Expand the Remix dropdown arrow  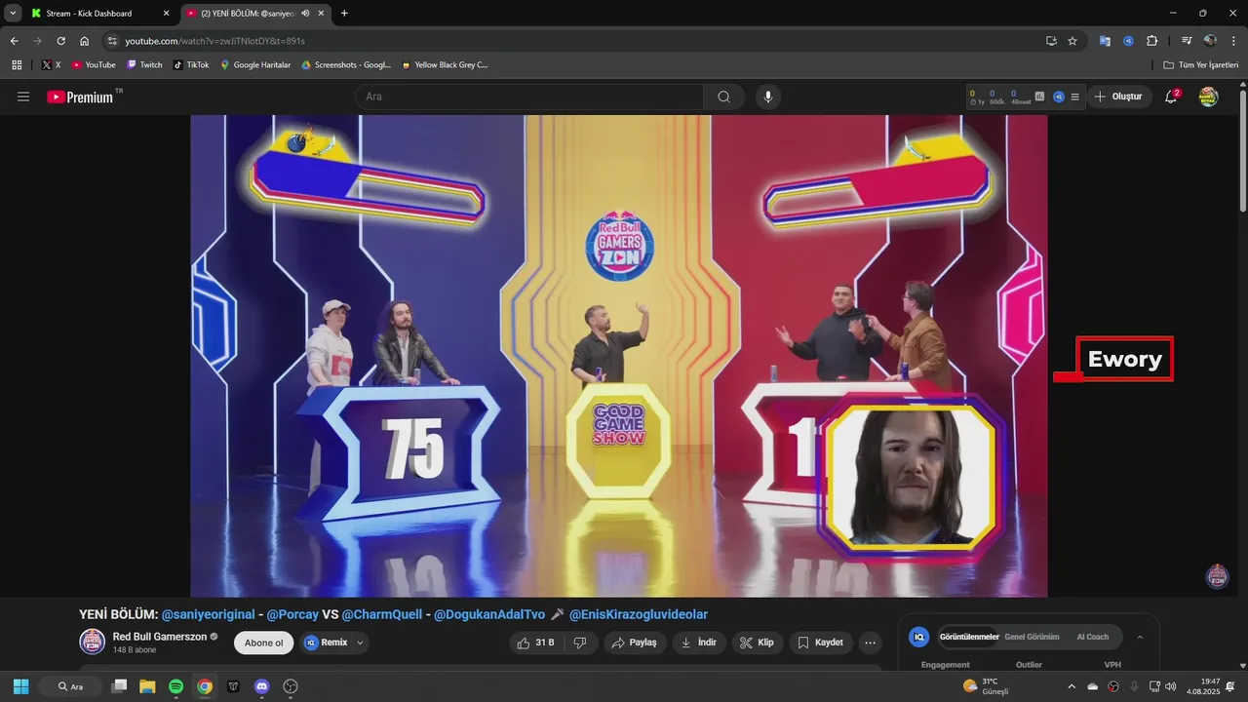click(x=361, y=643)
